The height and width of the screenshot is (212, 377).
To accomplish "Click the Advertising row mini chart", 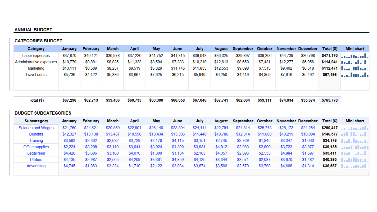I will [x=355, y=166].
